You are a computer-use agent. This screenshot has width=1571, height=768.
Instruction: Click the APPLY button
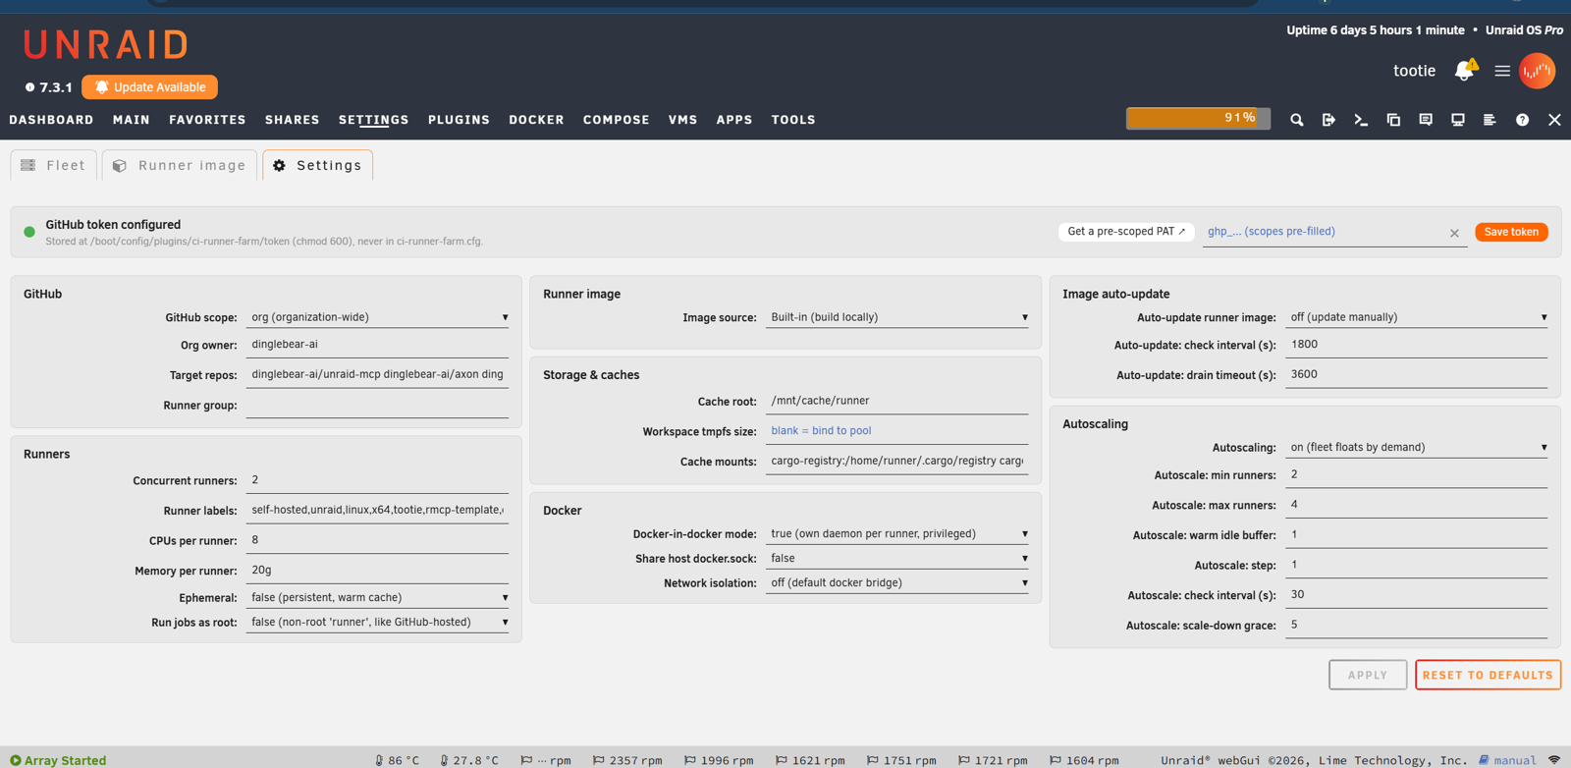pos(1368,675)
